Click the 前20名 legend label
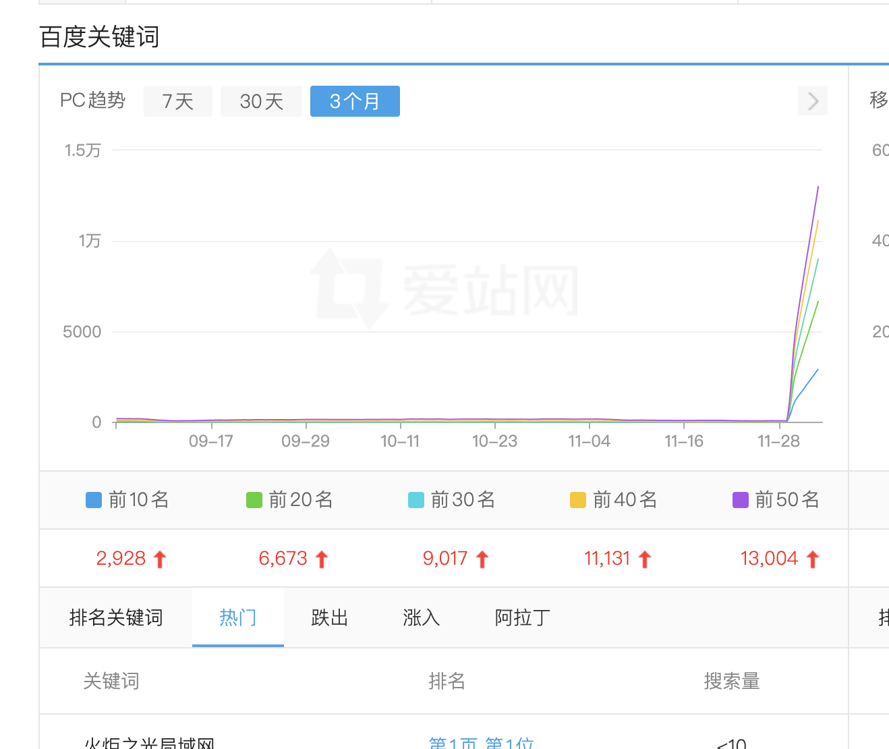The height and width of the screenshot is (749, 889). click(301, 500)
